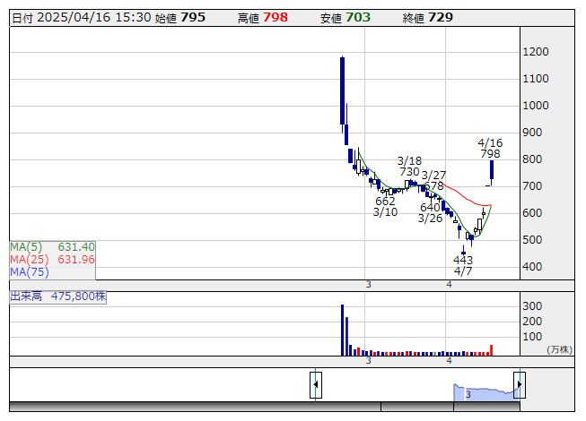Click the 3/27 678 annotation
The image size is (586, 421).
tap(433, 180)
